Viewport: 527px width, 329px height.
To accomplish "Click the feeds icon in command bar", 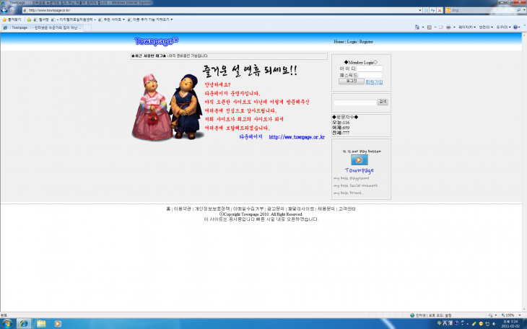I will coord(430,27).
